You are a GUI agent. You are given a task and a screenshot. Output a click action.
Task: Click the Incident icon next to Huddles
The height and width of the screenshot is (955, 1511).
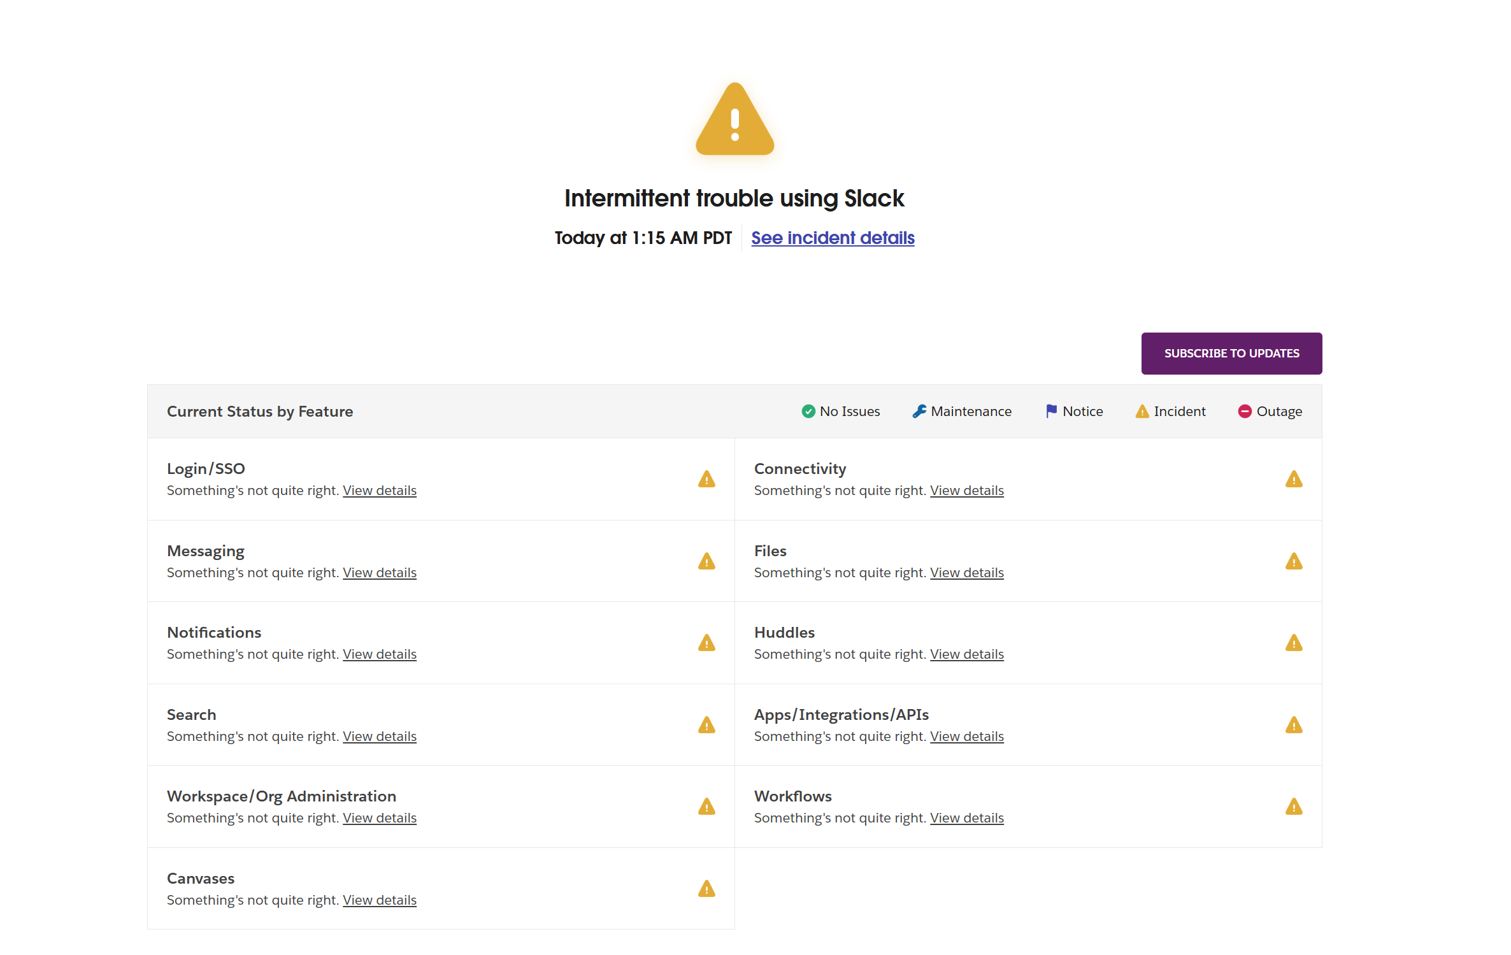1294,643
